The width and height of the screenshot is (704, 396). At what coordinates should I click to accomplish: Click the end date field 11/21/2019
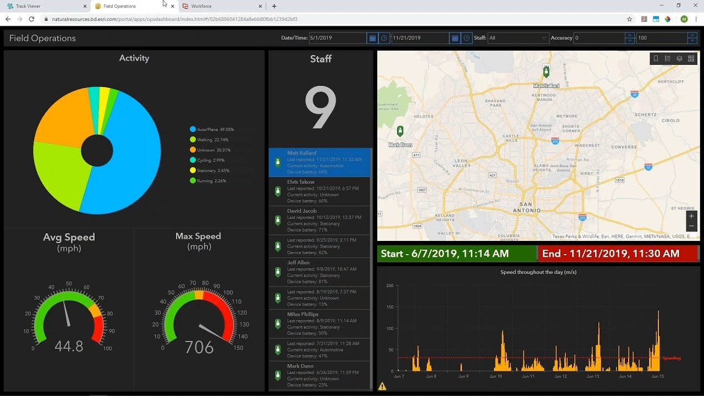click(x=420, y=38)
